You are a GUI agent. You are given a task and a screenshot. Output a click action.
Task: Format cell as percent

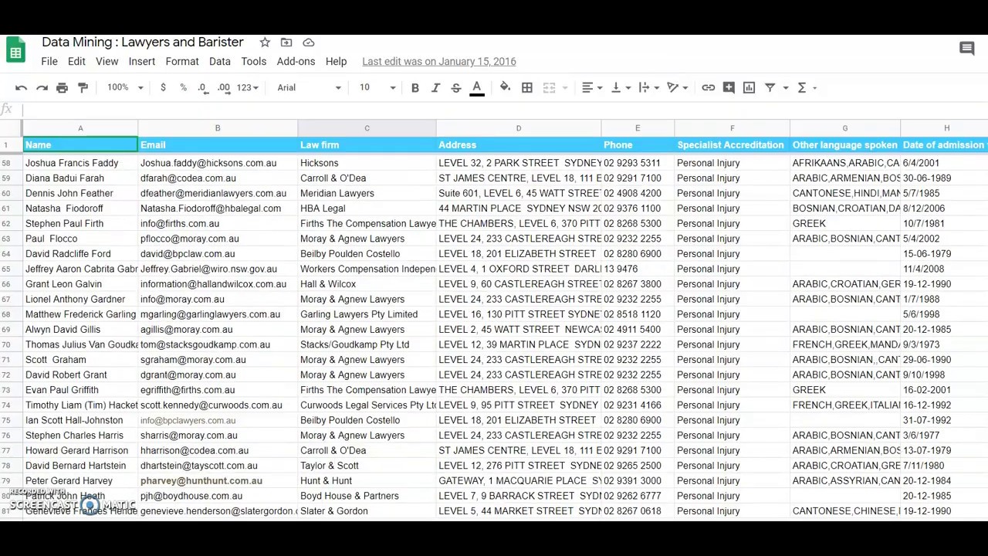pyautogui.click(x=183, y=87)
